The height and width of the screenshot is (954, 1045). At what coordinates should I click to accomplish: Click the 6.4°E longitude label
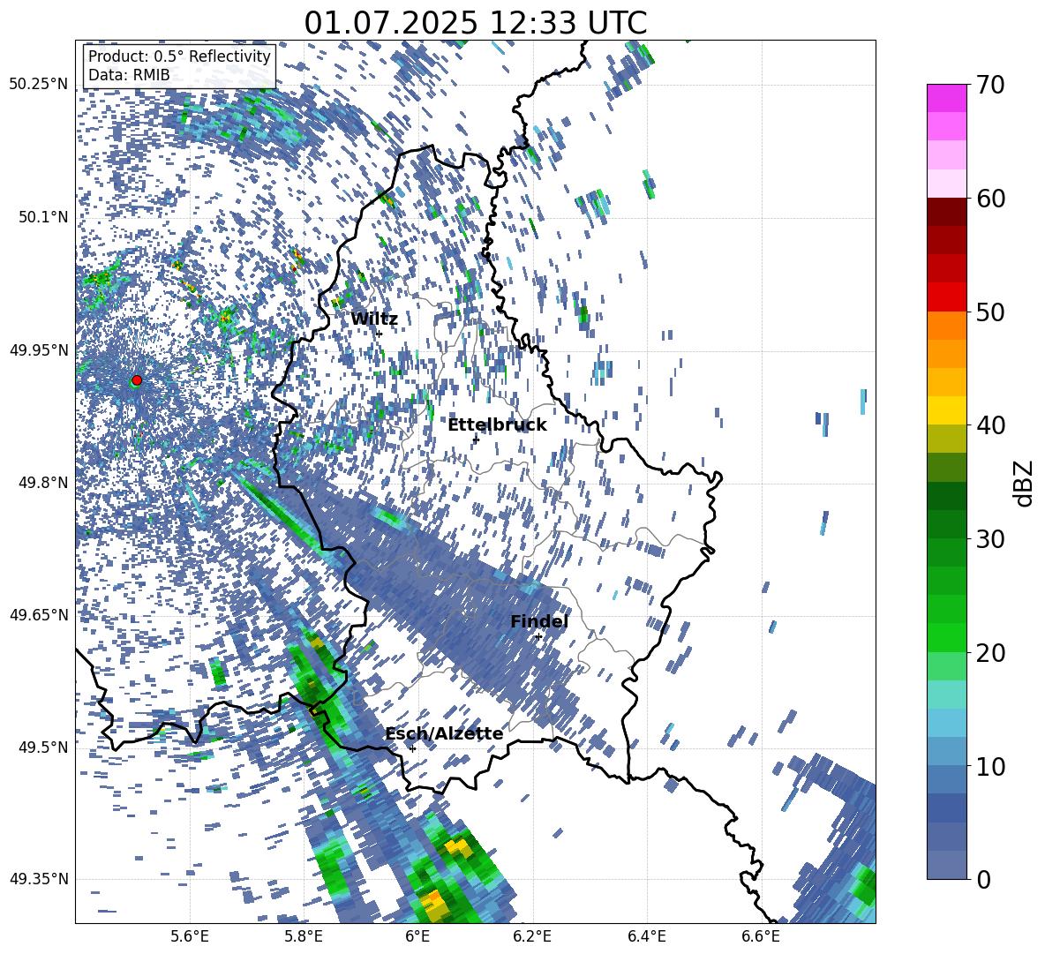[x=646, y=936]
